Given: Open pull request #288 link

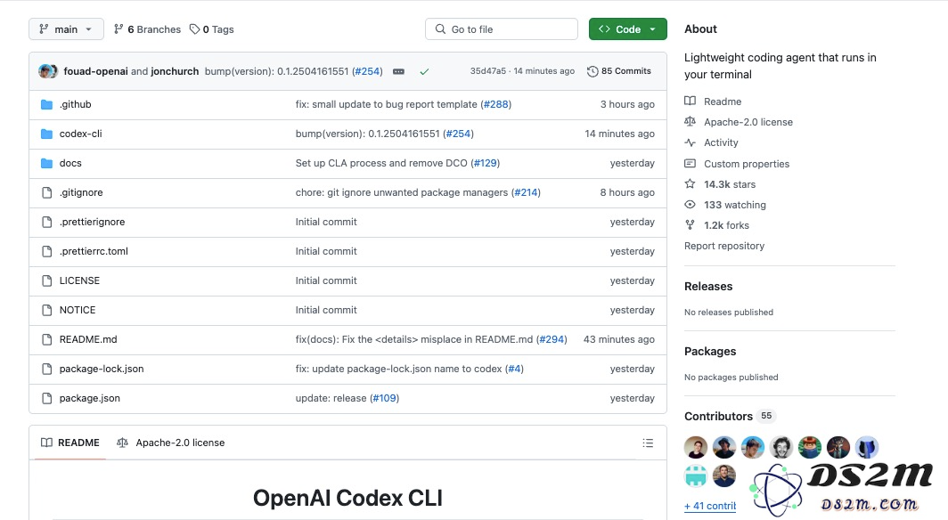Looking at the screenshot, I should [495, 104].
